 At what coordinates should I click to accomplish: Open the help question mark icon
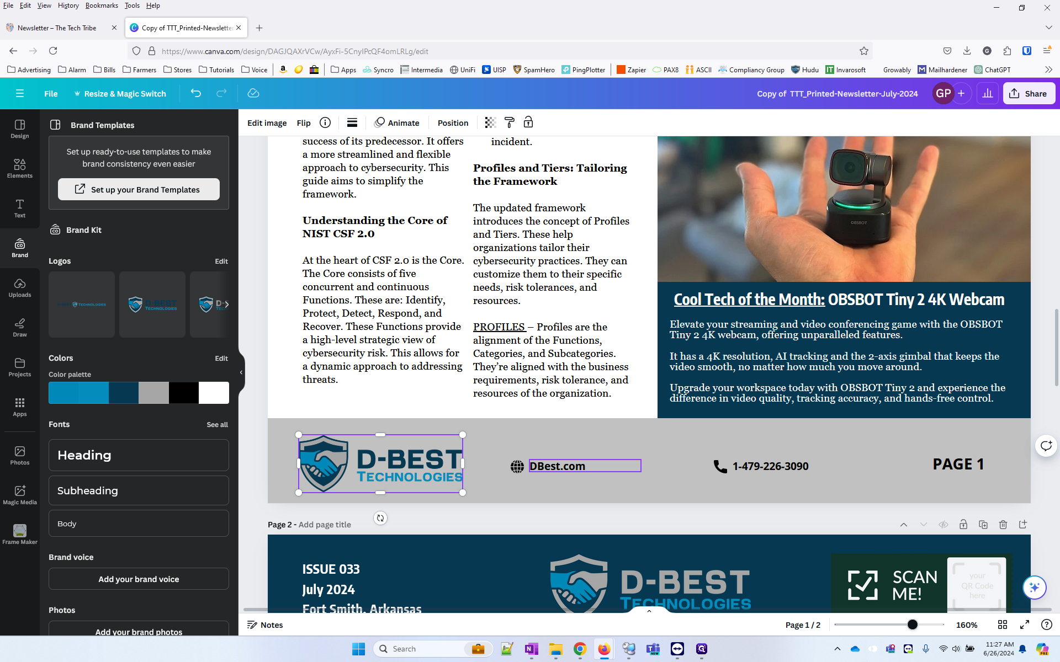[1046, 624]
